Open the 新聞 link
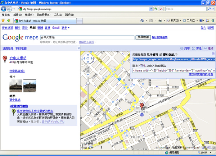The image size is (216, 156). (x=40, y=28)
